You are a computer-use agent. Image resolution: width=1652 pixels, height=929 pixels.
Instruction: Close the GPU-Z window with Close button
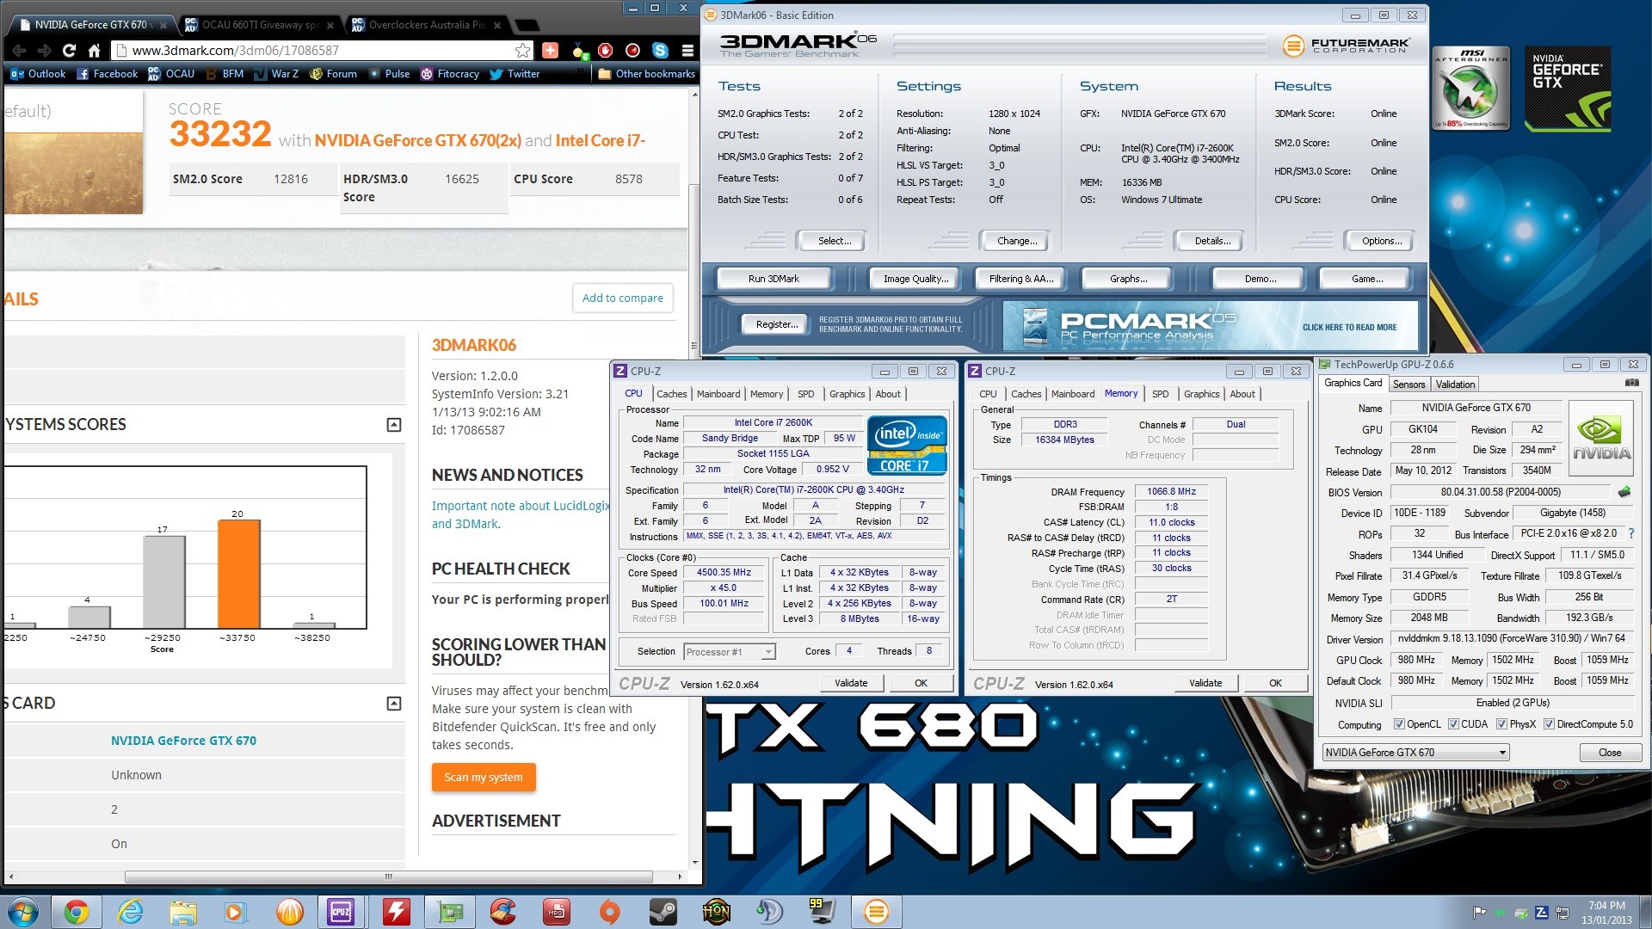1609,753
